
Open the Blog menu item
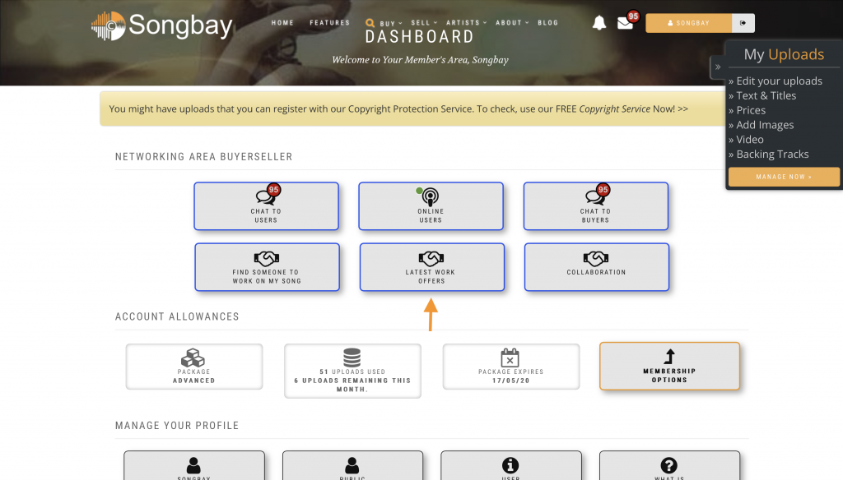coord(547,23)
